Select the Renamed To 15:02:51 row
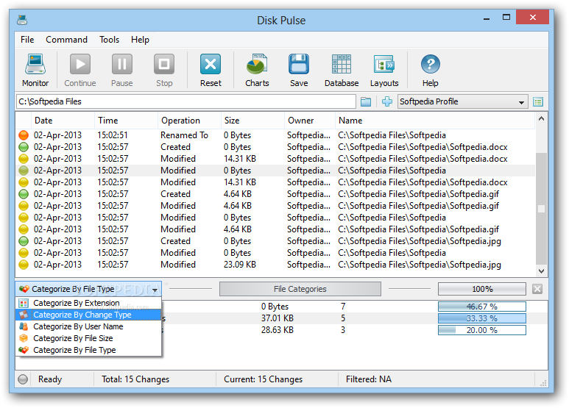Screen dimensions: 569x408 (x=275, y=135)
